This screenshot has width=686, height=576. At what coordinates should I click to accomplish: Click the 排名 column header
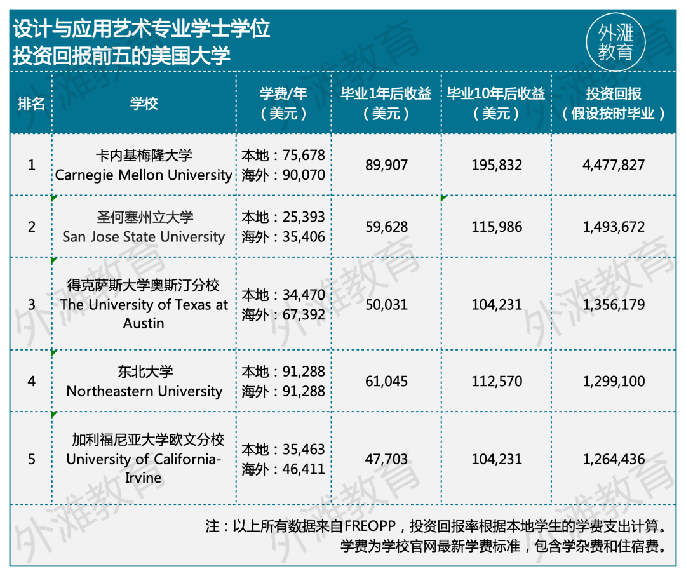[x=31, y=104]
